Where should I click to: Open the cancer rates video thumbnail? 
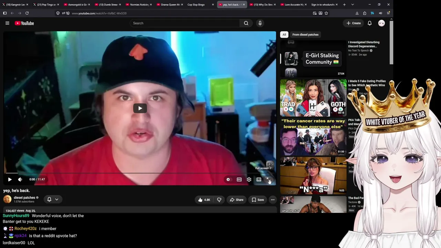click(313, 137)
